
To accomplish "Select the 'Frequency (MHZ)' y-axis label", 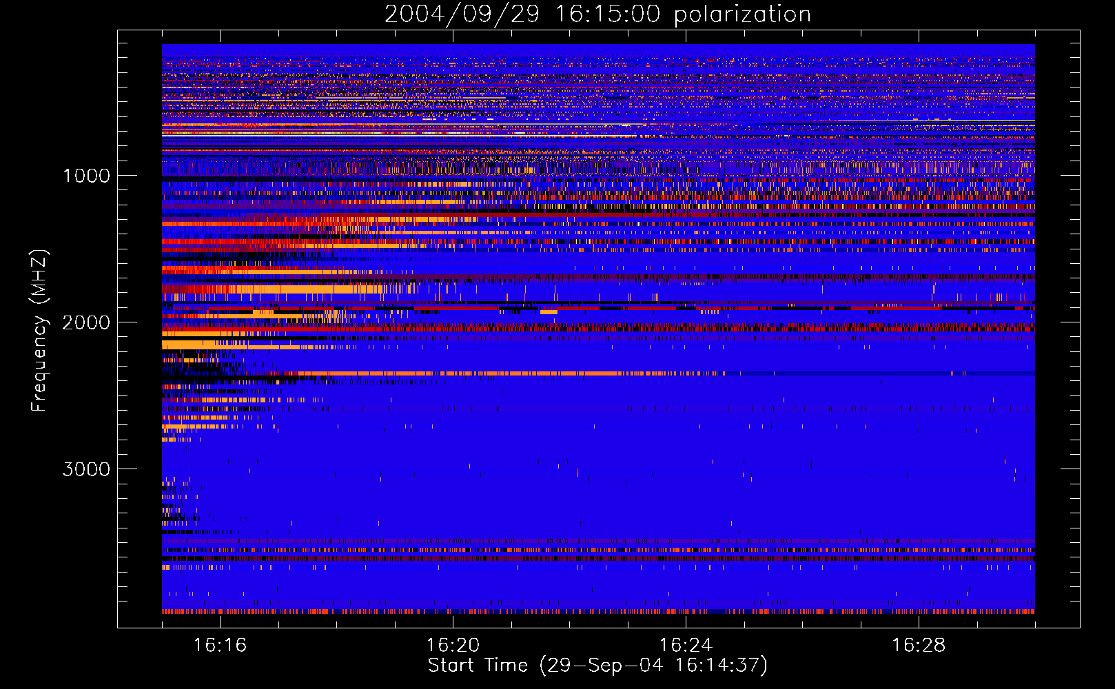I will tap(39, 331).
